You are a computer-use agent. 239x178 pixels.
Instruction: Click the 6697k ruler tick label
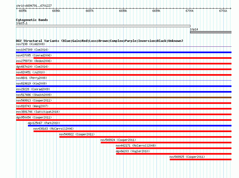(90, 11)
